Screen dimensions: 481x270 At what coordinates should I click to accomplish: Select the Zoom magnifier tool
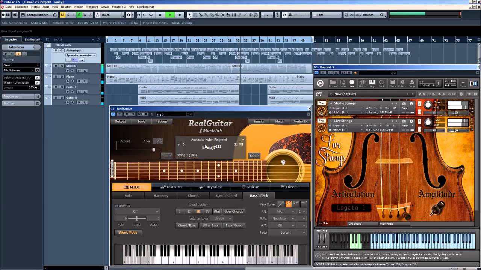click(218, 15)
